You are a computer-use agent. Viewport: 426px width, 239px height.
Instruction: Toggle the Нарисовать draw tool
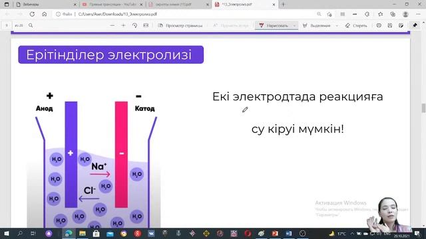274,25
